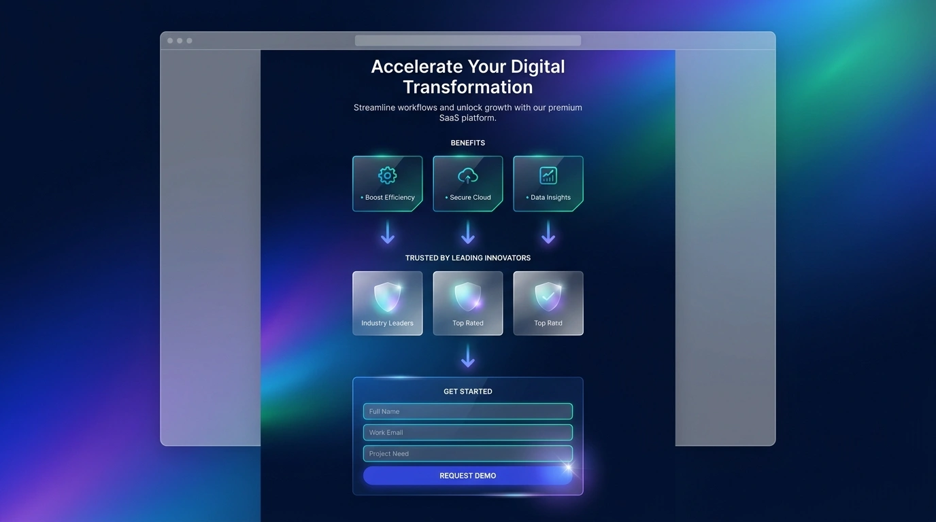Screen dimensions: 936x522
Task: Click the Boost Efficiency gear icon
Action: coord(387,175)
